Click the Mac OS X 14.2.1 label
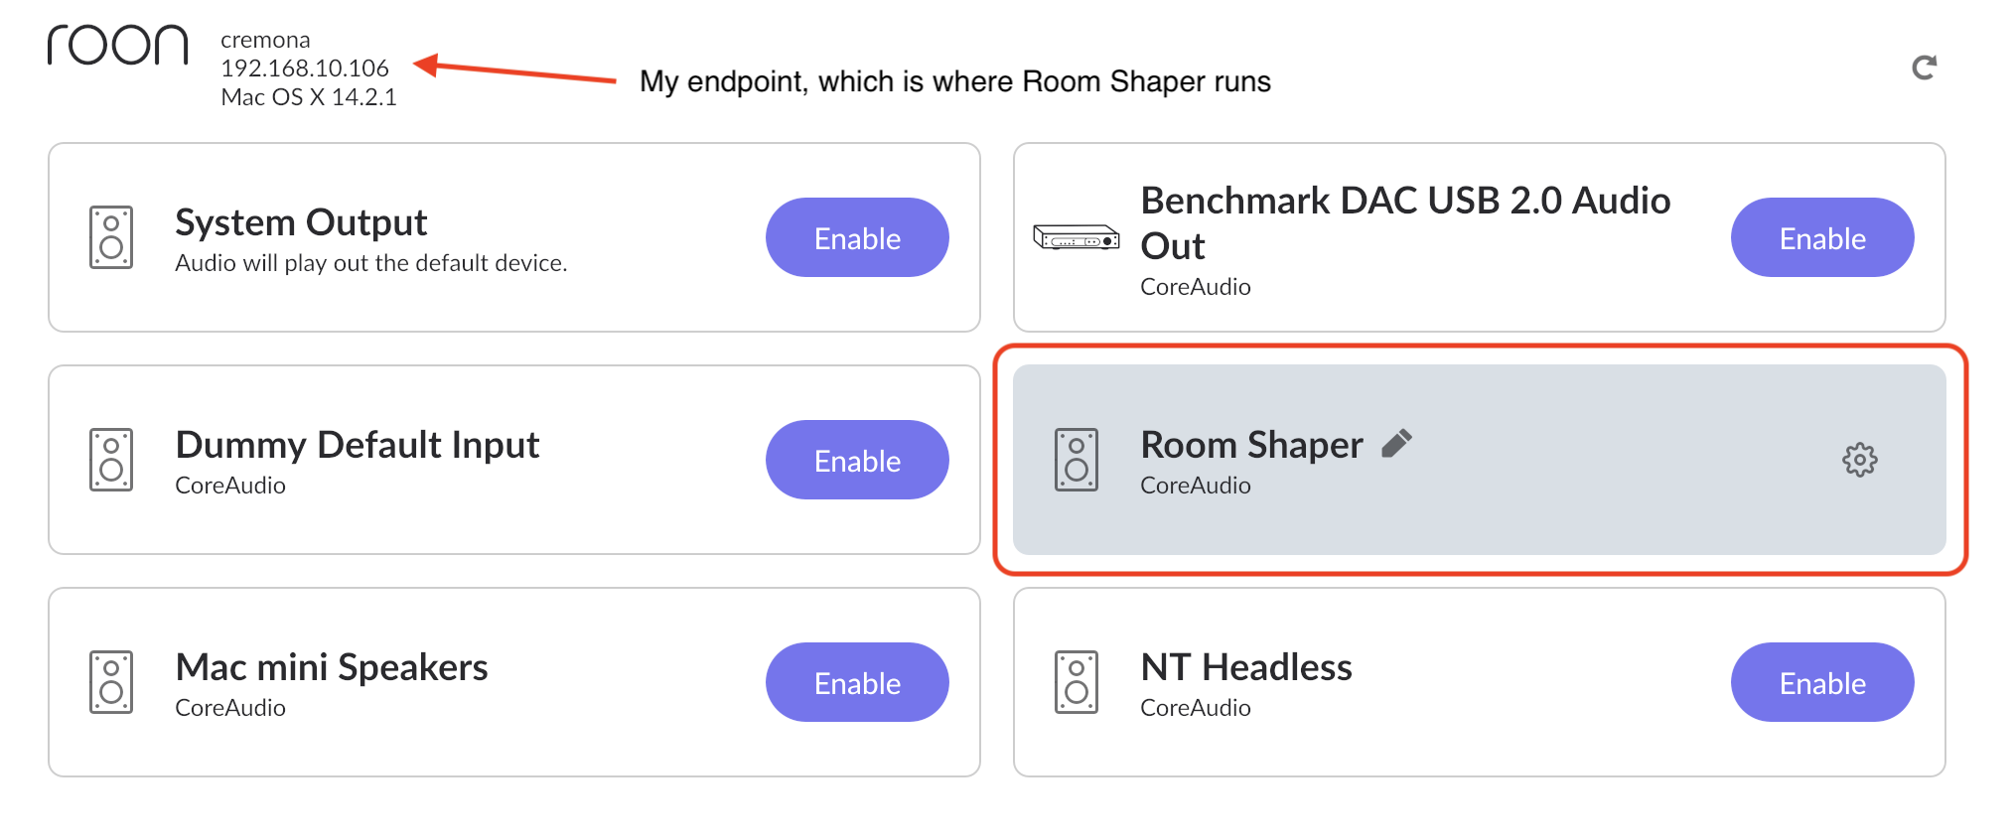The image size is (2014, 840). click(308, 96)
